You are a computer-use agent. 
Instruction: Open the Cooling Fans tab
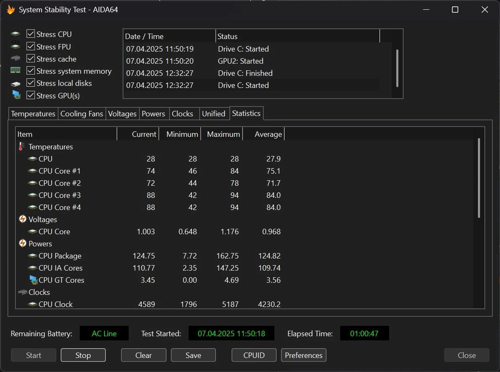click(82, 114)
